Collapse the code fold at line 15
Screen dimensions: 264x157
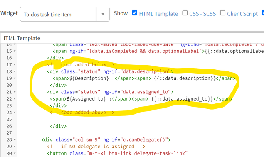(15, 51)
